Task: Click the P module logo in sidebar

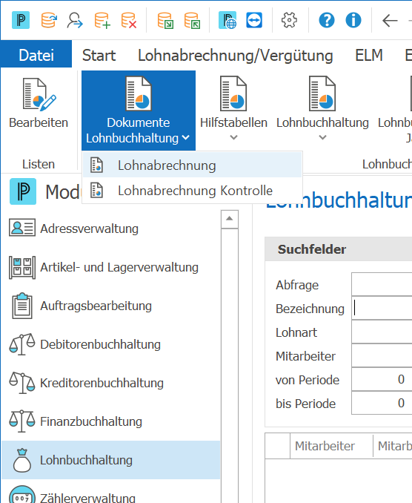Action: pos(23,191)
